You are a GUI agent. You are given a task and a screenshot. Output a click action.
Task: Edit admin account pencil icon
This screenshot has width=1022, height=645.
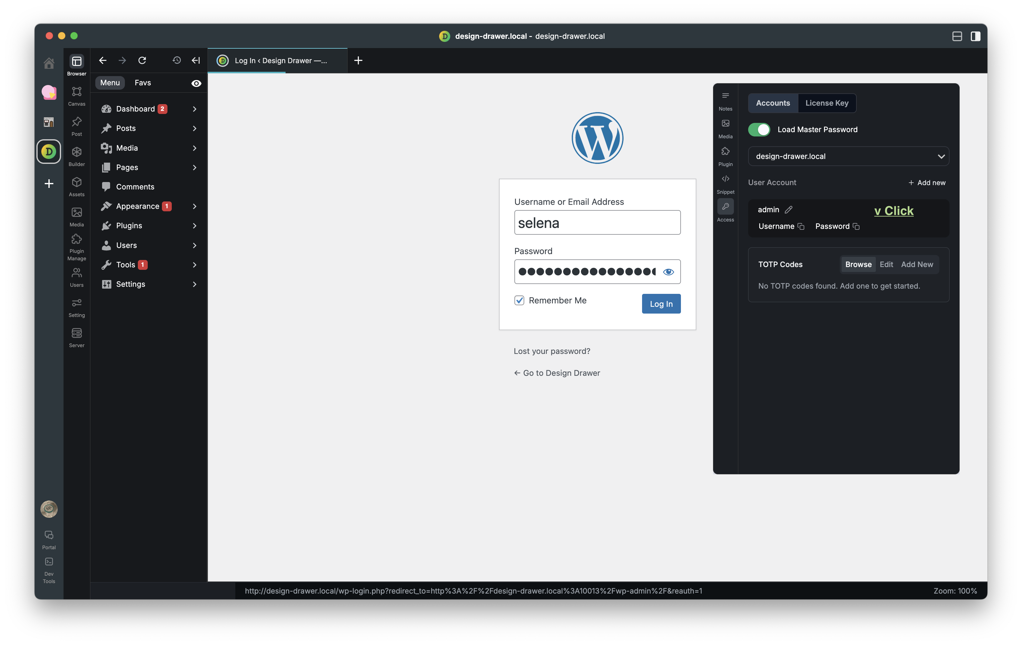click(789, 210)
